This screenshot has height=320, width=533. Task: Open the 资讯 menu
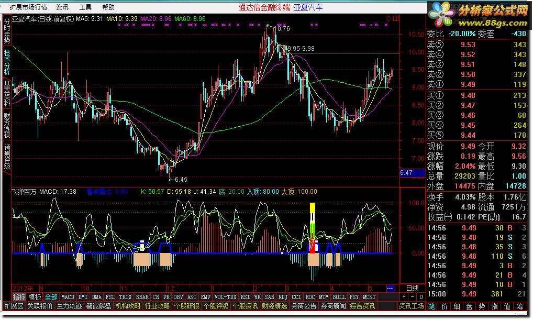click(62, 7)
